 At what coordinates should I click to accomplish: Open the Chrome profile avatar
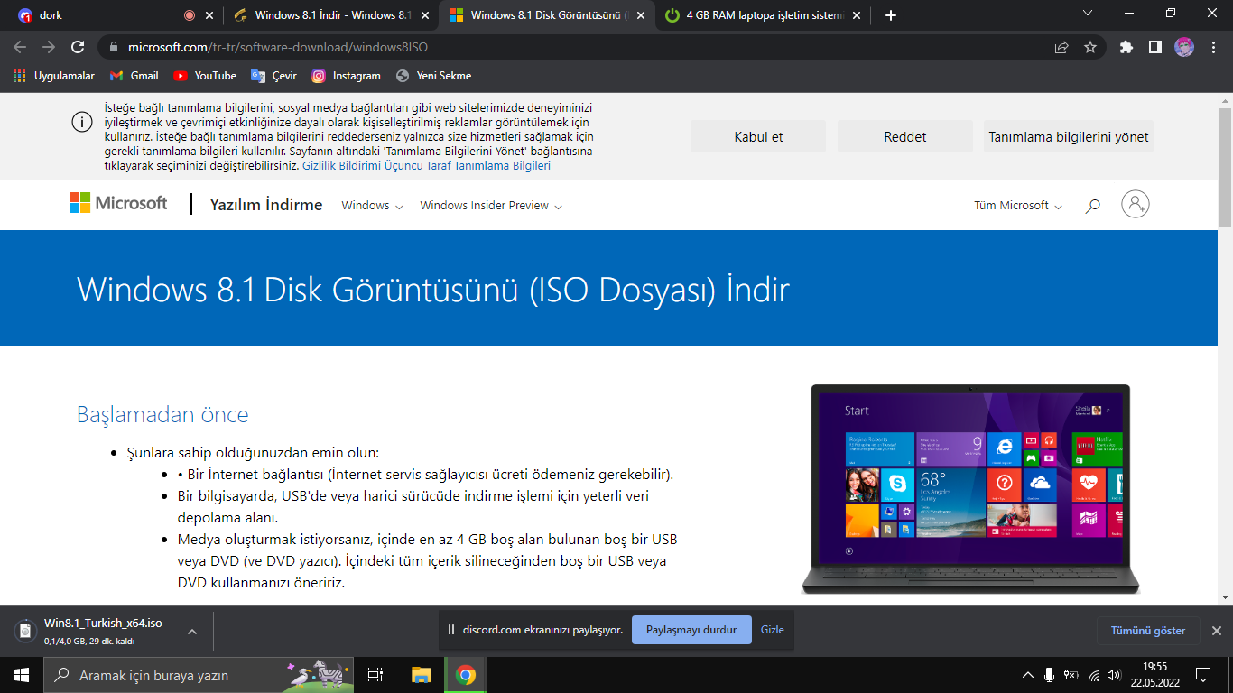[1184, 47]
